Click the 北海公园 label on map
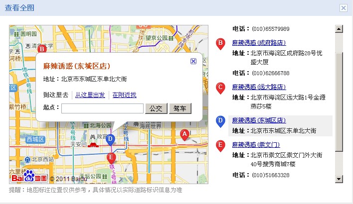 tap(100, 125)
